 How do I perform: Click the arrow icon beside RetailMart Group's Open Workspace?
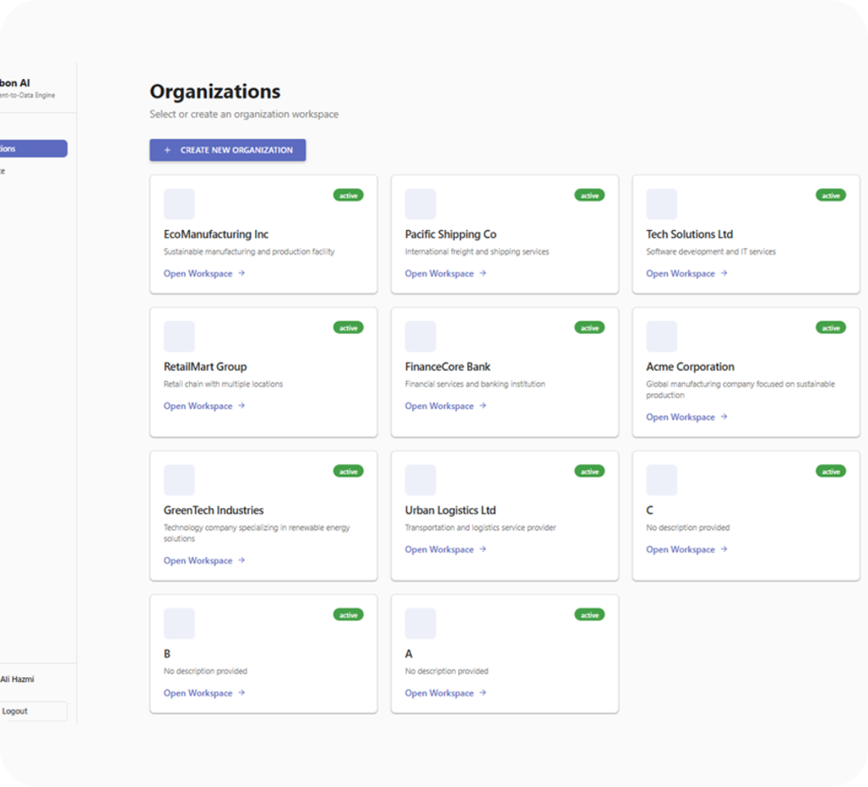pyautogui.click(x=242, y=405)
